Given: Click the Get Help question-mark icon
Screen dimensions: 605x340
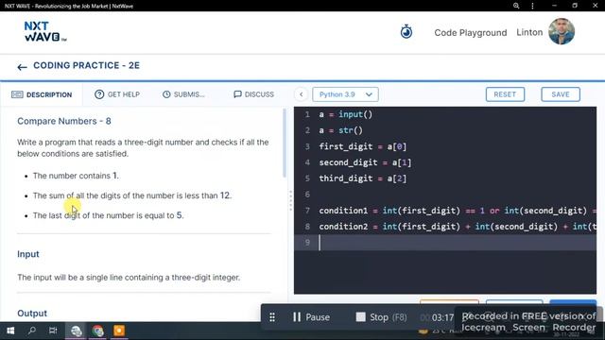Looking at the screenshot, I should tap(99, 94).
